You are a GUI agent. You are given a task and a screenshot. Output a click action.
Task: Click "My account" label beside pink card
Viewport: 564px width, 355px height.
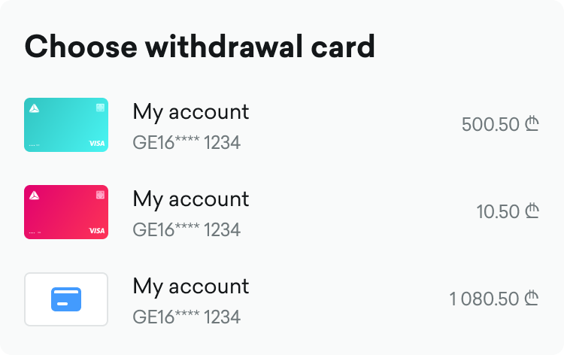coord(190,199)
